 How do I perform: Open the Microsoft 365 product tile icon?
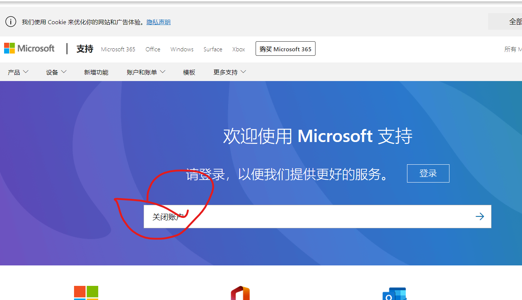click(86, 293)
